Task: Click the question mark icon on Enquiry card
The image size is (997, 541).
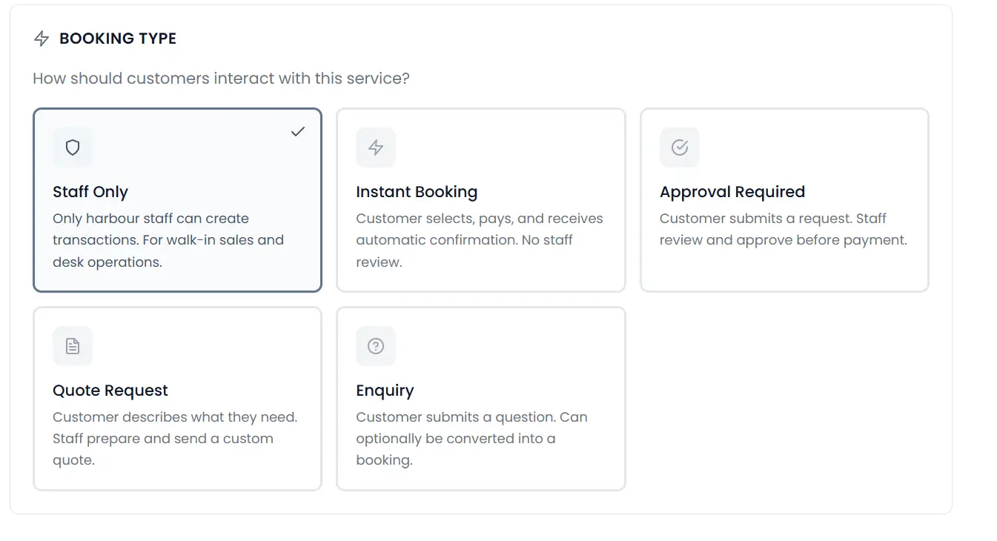Action: [376, 346]
